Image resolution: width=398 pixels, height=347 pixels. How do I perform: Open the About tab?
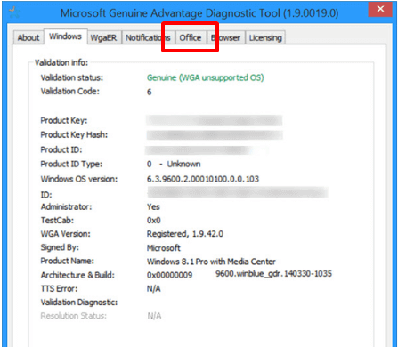tap(28, 37)
